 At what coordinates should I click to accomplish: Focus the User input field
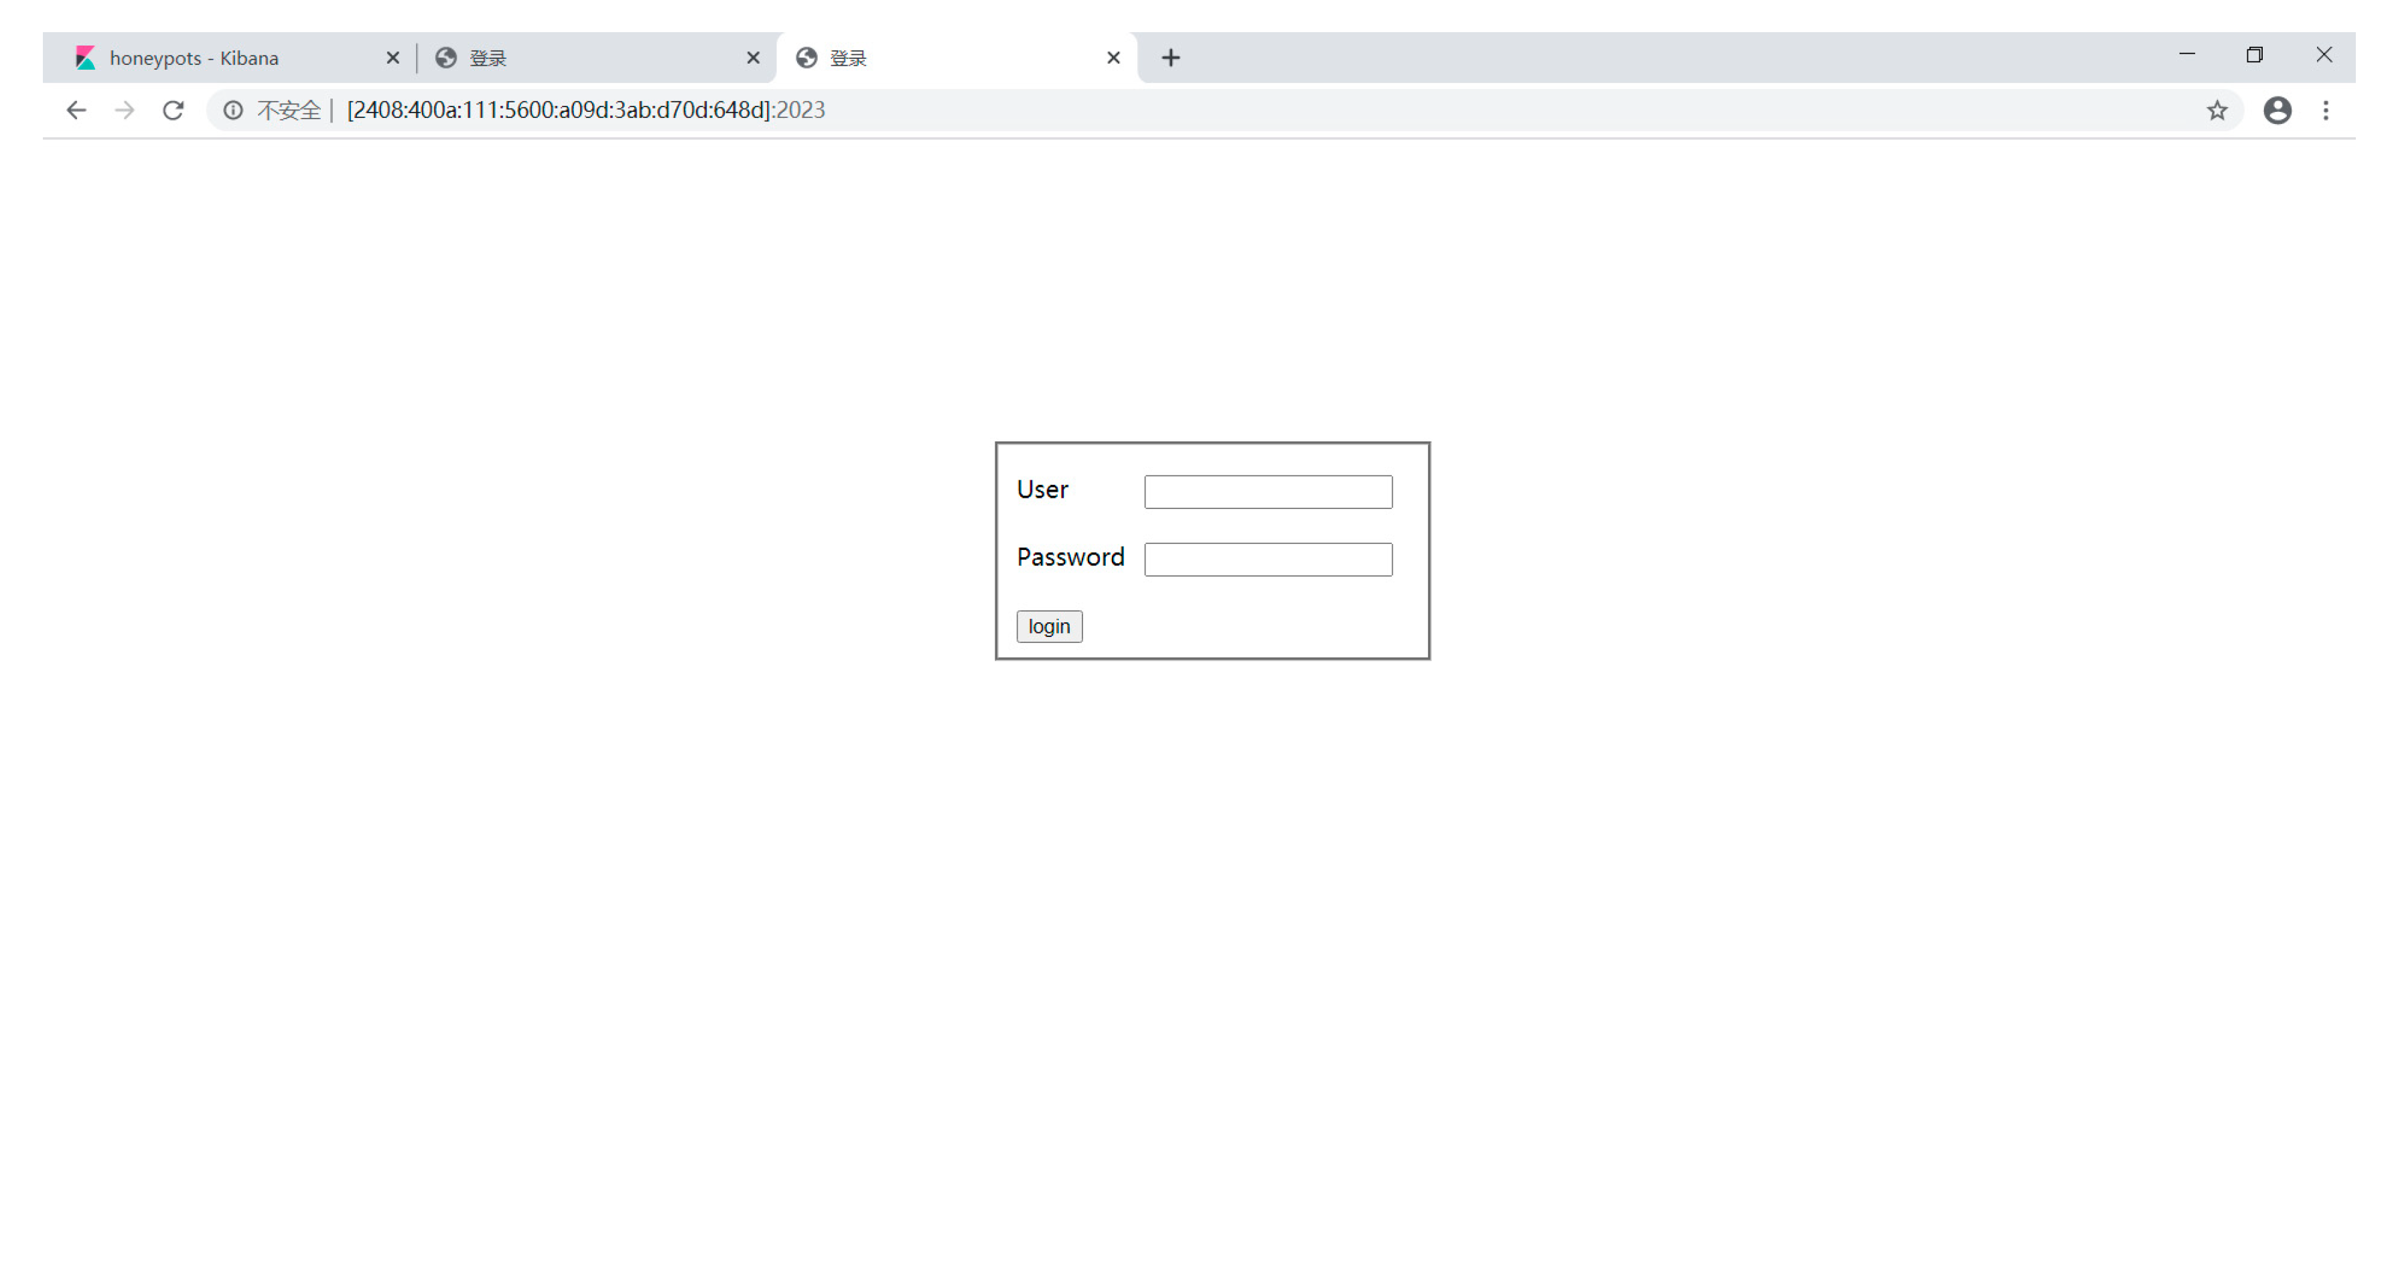click(1267, 492)
